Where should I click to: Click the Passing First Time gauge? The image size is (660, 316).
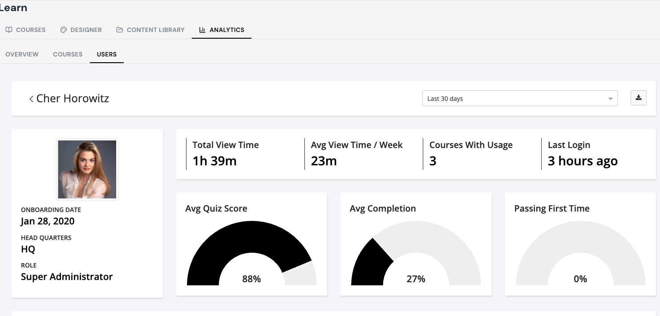[x=580, y=253]
